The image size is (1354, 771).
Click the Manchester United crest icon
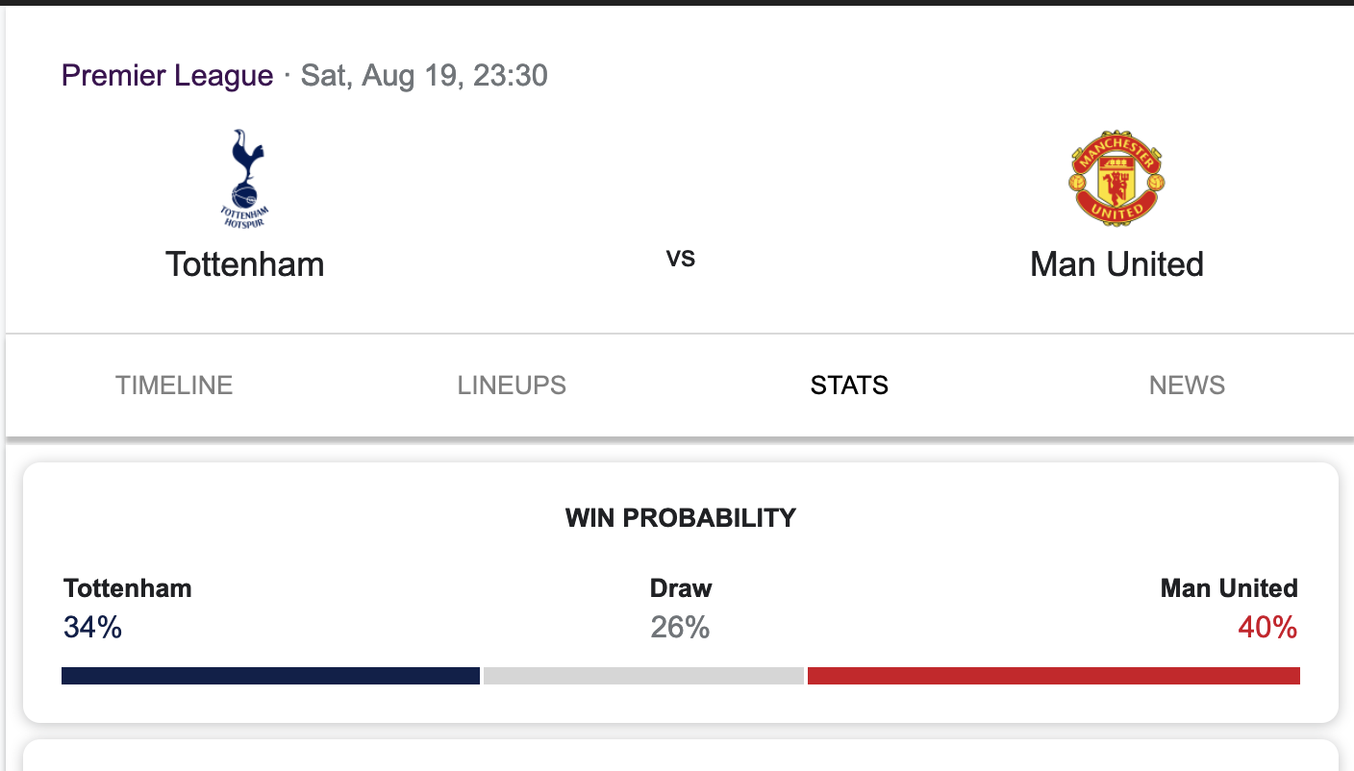pos(1116,179)
